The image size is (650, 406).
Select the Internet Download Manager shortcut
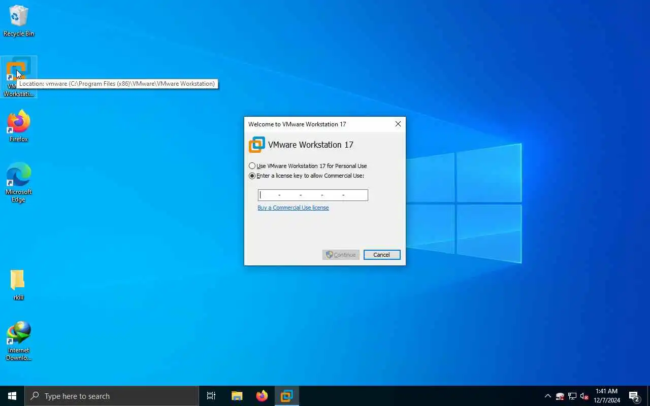pos(19,341)
